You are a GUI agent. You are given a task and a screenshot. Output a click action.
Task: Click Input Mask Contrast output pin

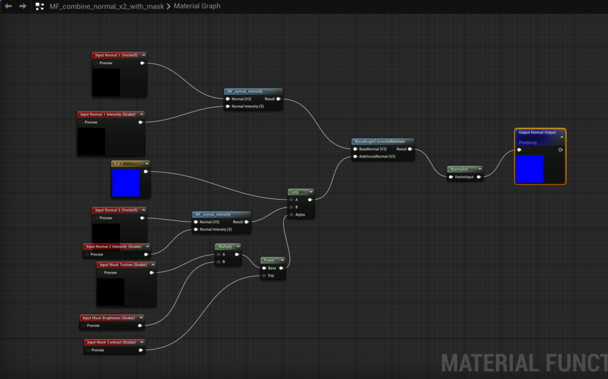pyautogui.click(x=141, y=350)
